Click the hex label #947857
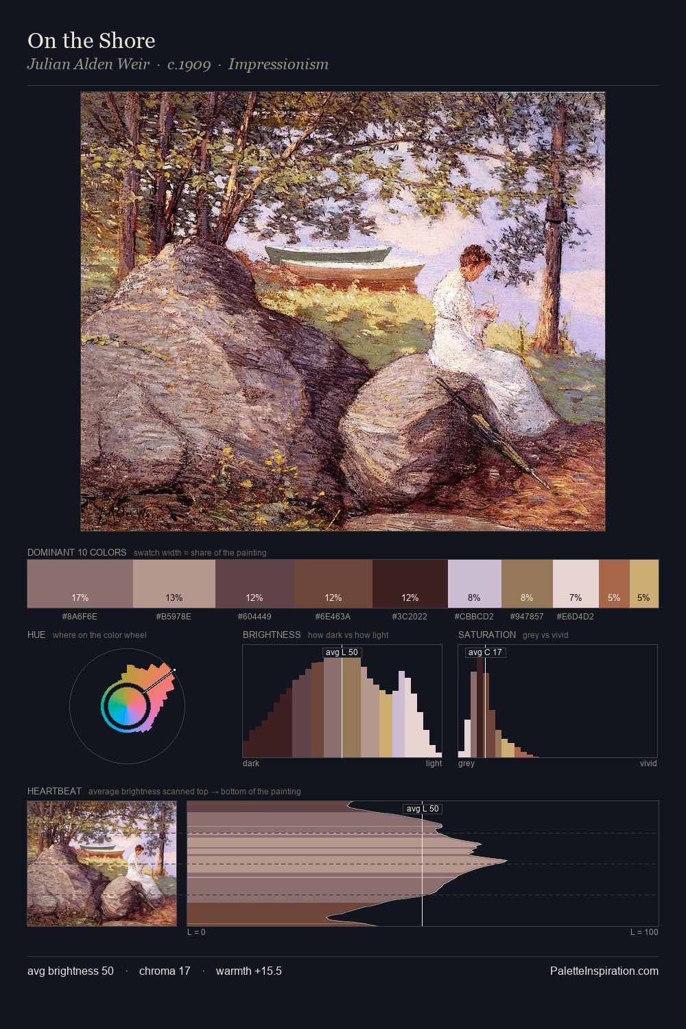686x1029 pixels. coord(527,616)
